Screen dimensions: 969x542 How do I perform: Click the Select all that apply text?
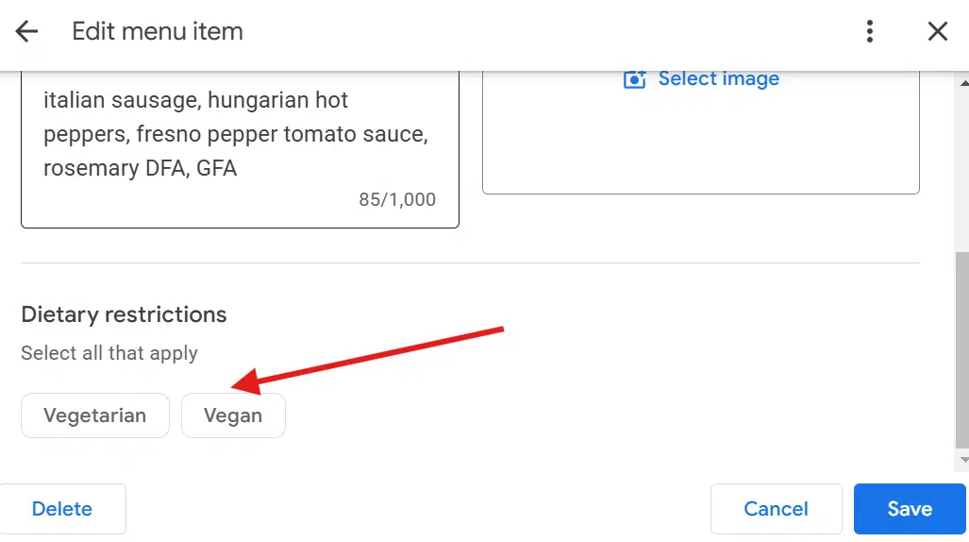click(109, 353)
